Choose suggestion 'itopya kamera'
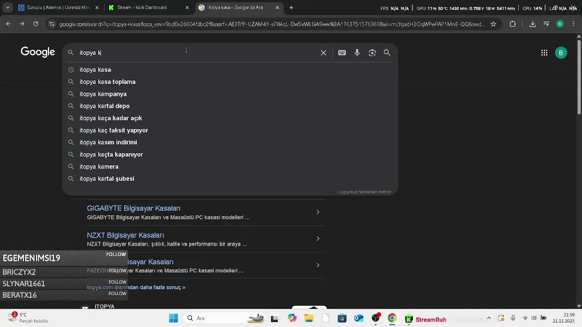This screenshot has height=327, width=582. [x=230, y=167]
